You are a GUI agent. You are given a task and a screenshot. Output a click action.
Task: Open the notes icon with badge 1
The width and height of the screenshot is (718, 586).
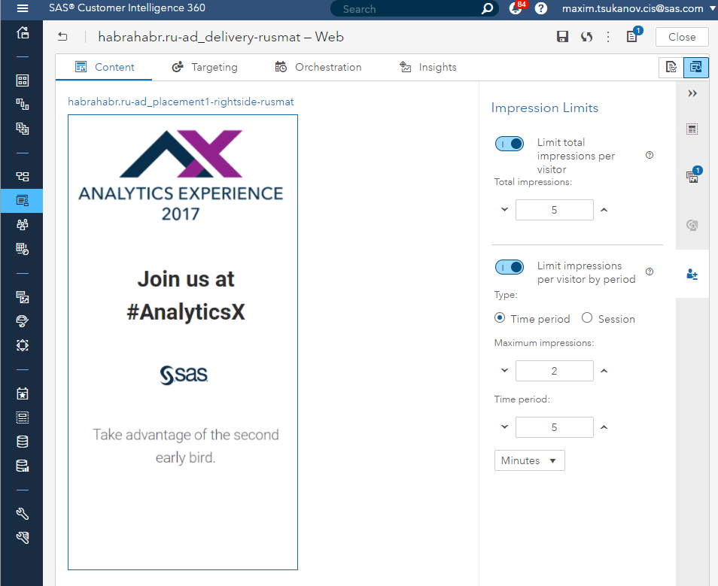tap(634, 35)
